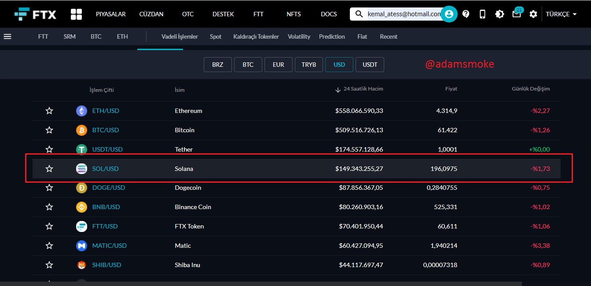The height and width of the screenshot is (286, 591).
Task: Favorite the ETH/USD pair star
Action: (x=49, y=111)
